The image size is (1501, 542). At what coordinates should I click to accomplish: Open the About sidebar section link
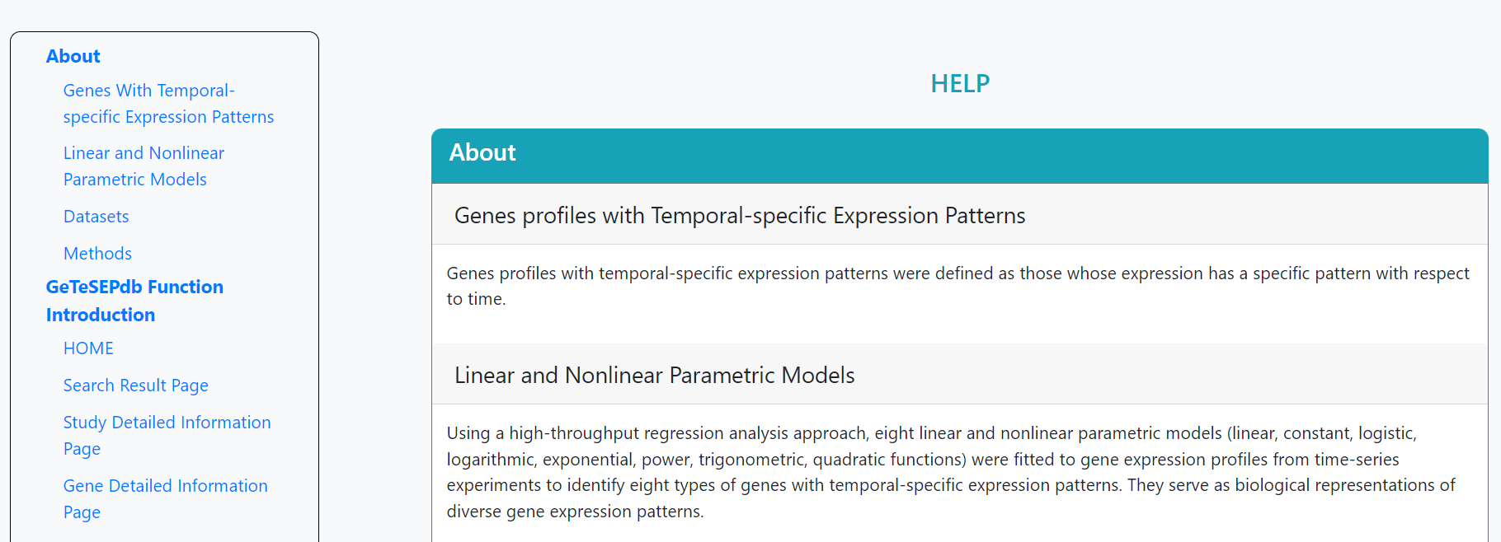click(73, 56)
